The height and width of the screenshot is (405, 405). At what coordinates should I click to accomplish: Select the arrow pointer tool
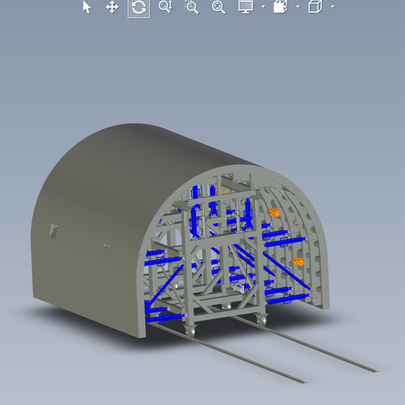pos(87,7)
